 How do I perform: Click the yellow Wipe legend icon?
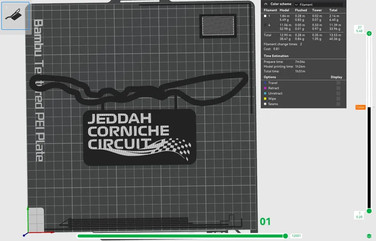click(265, 99)
